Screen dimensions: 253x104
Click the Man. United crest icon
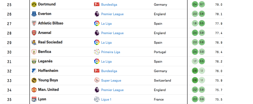pyautogui.click(x=34, y=90)
